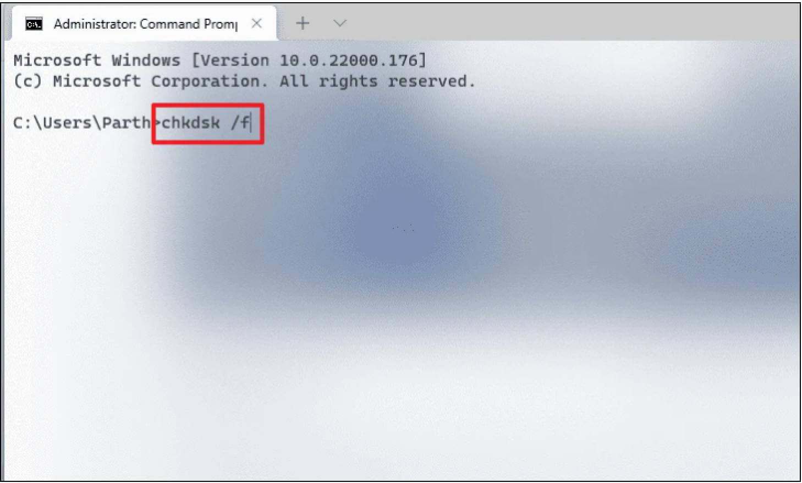Expand the new tab profile dropdown chevron
Image resolution: width=802 pixels, height=483 pixels.
click(x=340, y=23)
